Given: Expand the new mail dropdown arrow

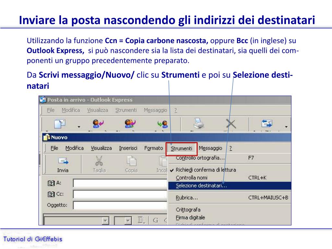Looking at the screenshot, I should tap(79, 127).
